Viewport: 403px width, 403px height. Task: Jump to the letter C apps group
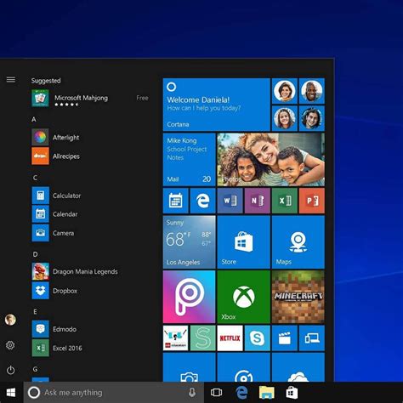(x=35, y=178)
